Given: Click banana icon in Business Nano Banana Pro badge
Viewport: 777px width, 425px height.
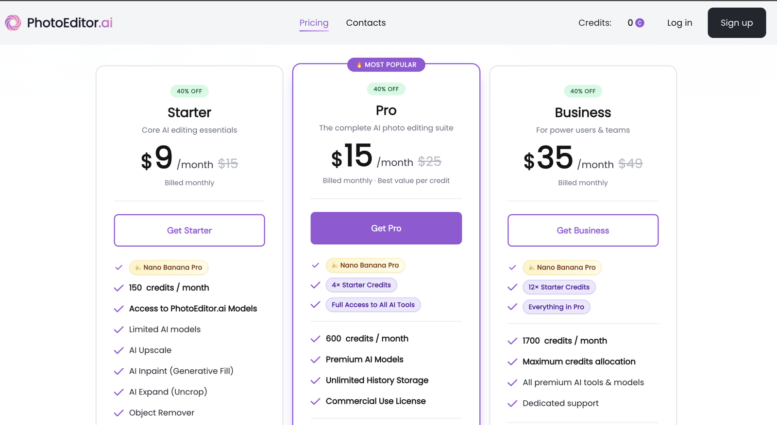Looking at the screenshot, I should click(531, 268).
